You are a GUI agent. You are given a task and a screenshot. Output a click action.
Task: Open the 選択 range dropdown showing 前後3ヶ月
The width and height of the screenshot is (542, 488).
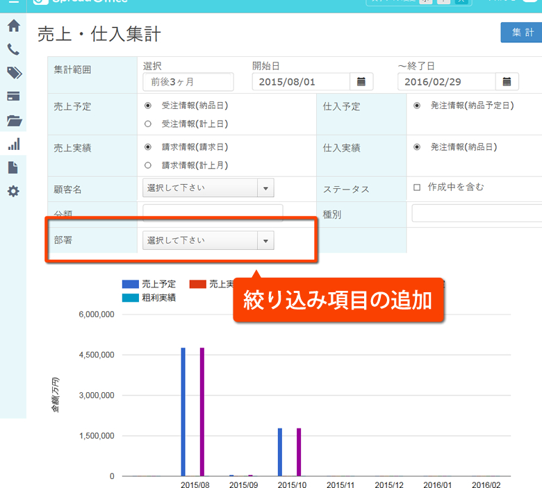coord(188,82)
